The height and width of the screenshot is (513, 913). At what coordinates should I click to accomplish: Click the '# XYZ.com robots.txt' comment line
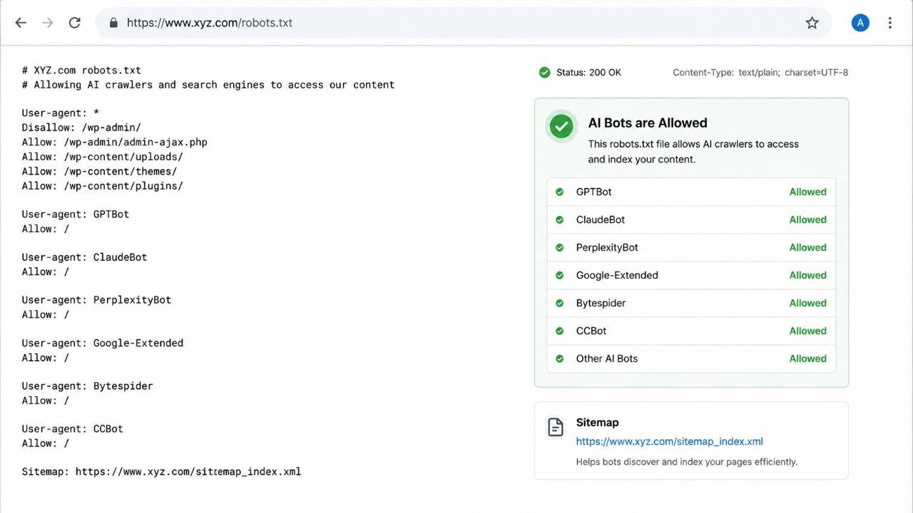coord(81,71)
